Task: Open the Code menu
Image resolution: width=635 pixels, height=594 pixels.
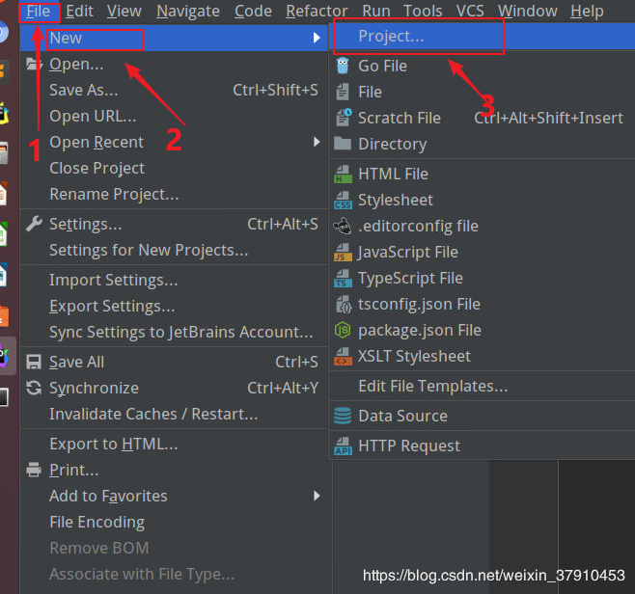Action: (253, 12)
